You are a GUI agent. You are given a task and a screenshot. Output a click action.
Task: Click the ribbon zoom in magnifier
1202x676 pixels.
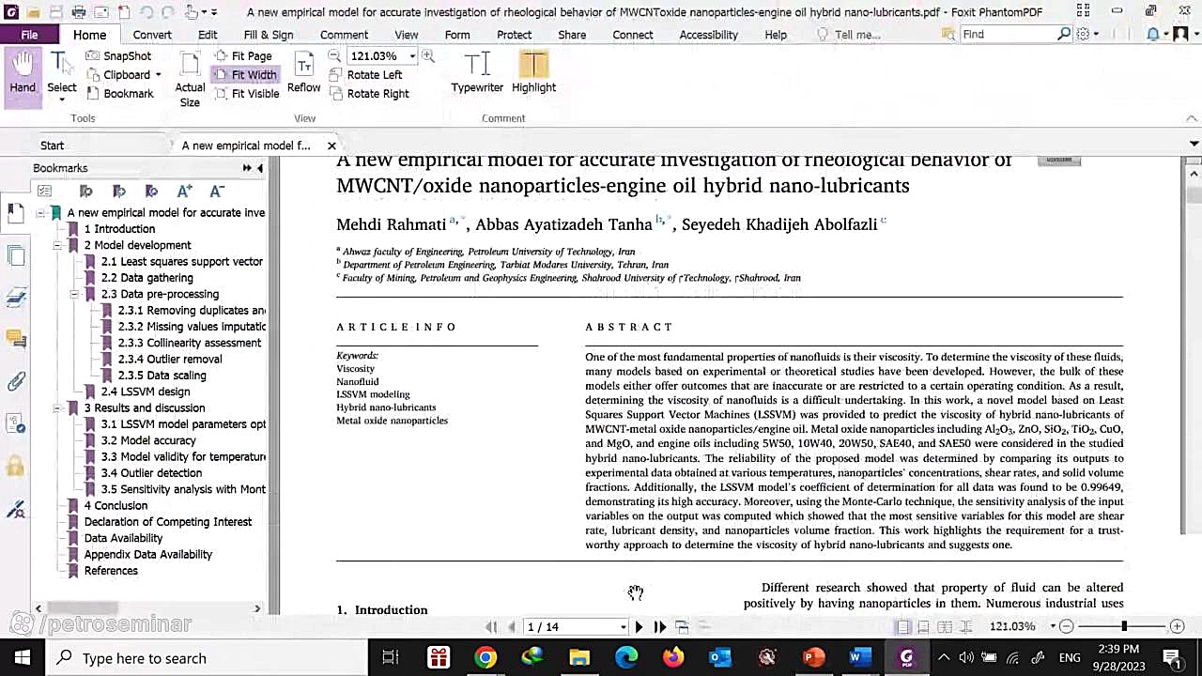[x=428, y=56]
